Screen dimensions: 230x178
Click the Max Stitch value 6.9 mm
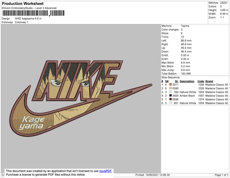tap(186, 63)
